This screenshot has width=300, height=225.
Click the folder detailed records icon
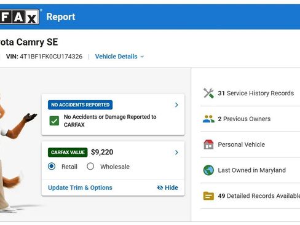pyautogui.click(x=208, y=195)
